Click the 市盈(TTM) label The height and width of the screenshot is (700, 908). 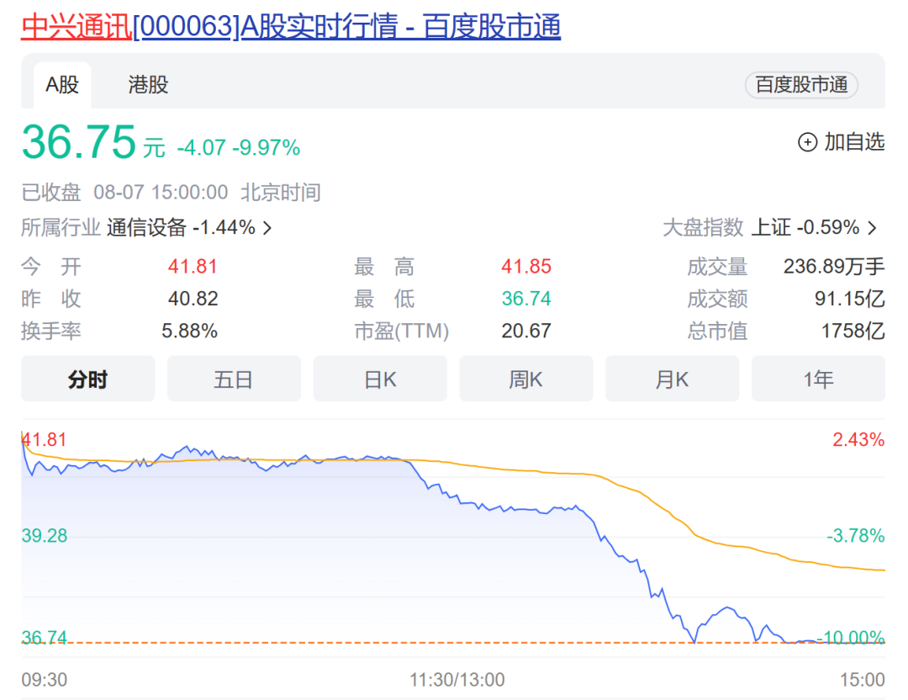(401, 331)
